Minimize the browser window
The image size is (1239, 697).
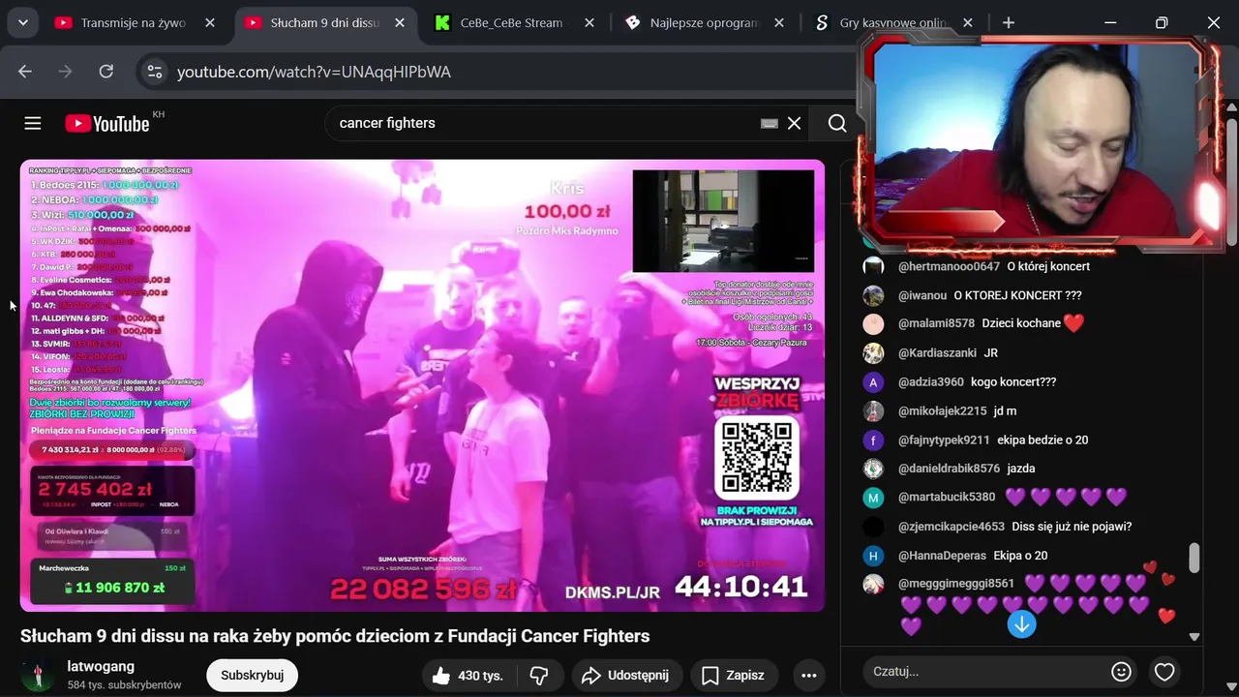pos(1110,22)
